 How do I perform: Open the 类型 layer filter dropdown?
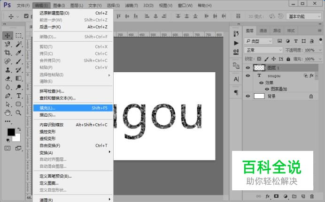click(x=258, y=41)
